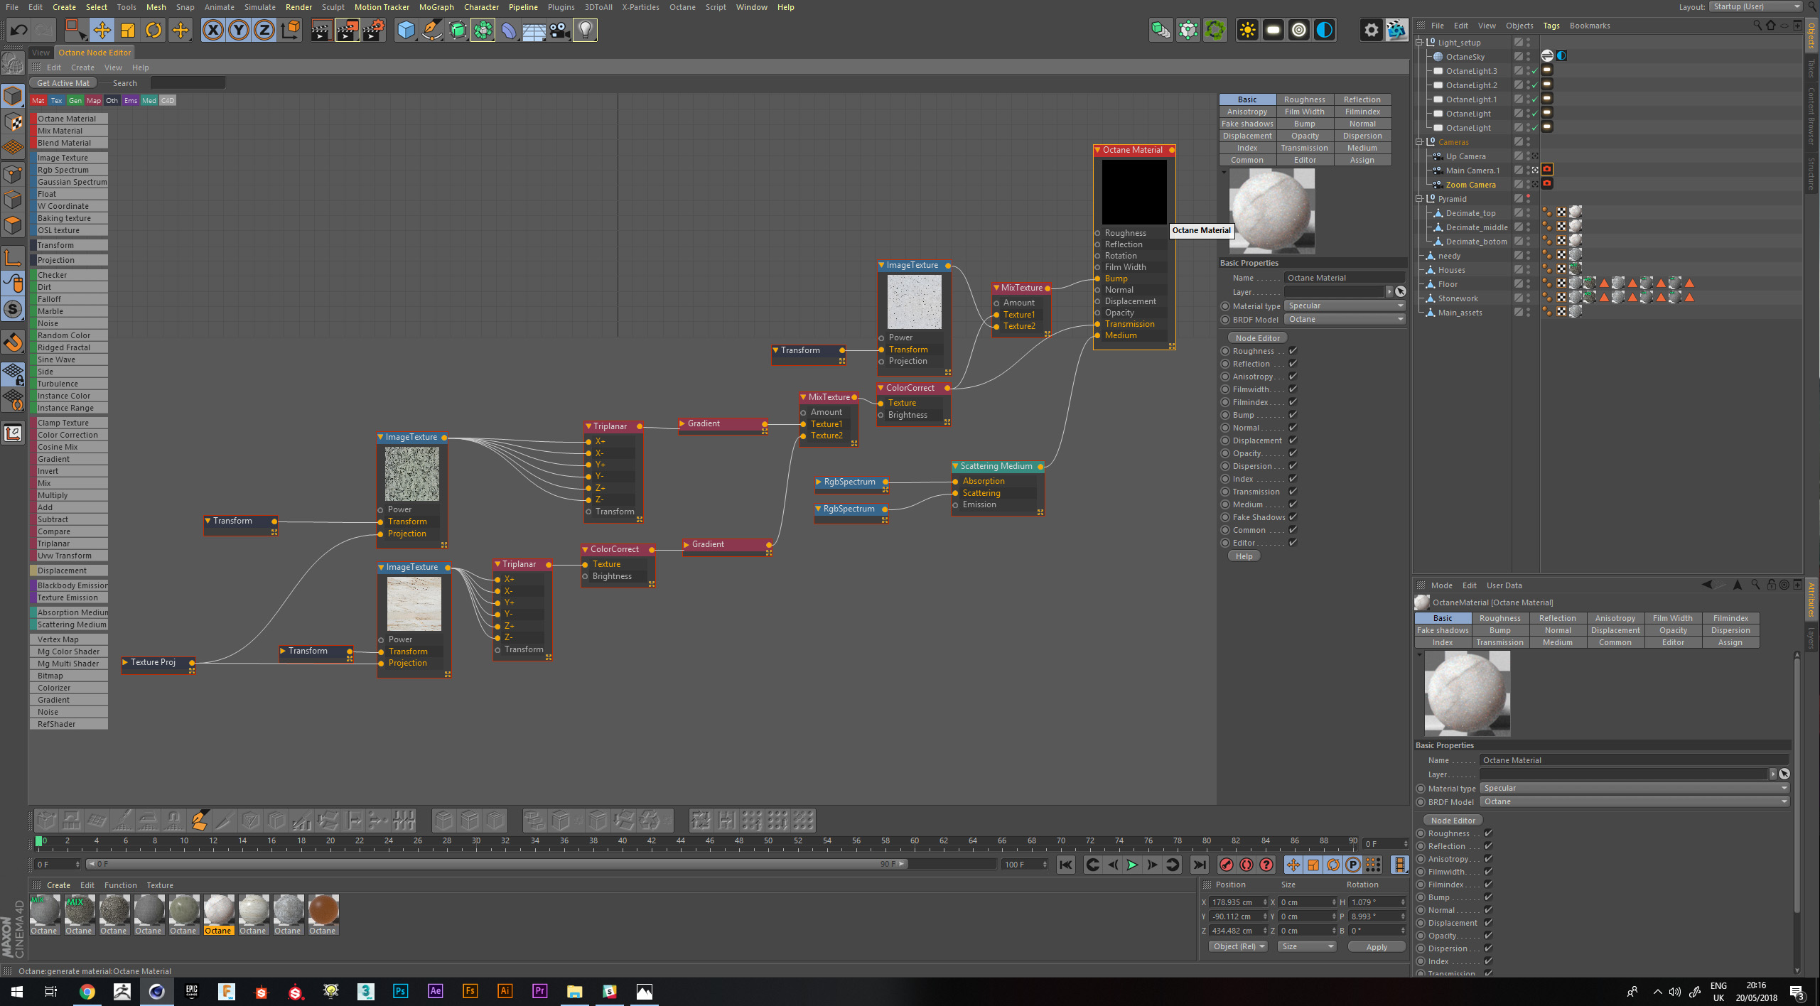This screenshot has width=1820, height=1006.
Task: Open the Spline pen tool
Action: pos(431,30)
